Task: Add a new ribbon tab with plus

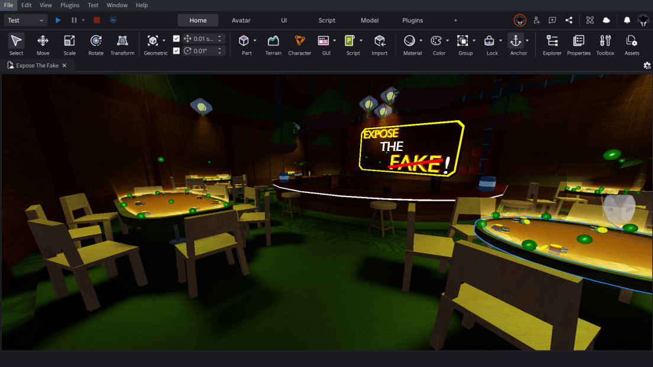Action: tap(455, 20)
